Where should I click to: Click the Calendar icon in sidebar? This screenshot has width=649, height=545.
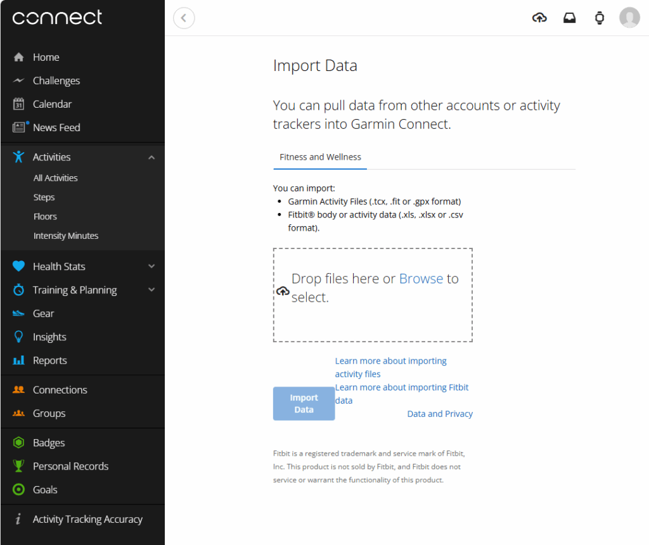18,104
